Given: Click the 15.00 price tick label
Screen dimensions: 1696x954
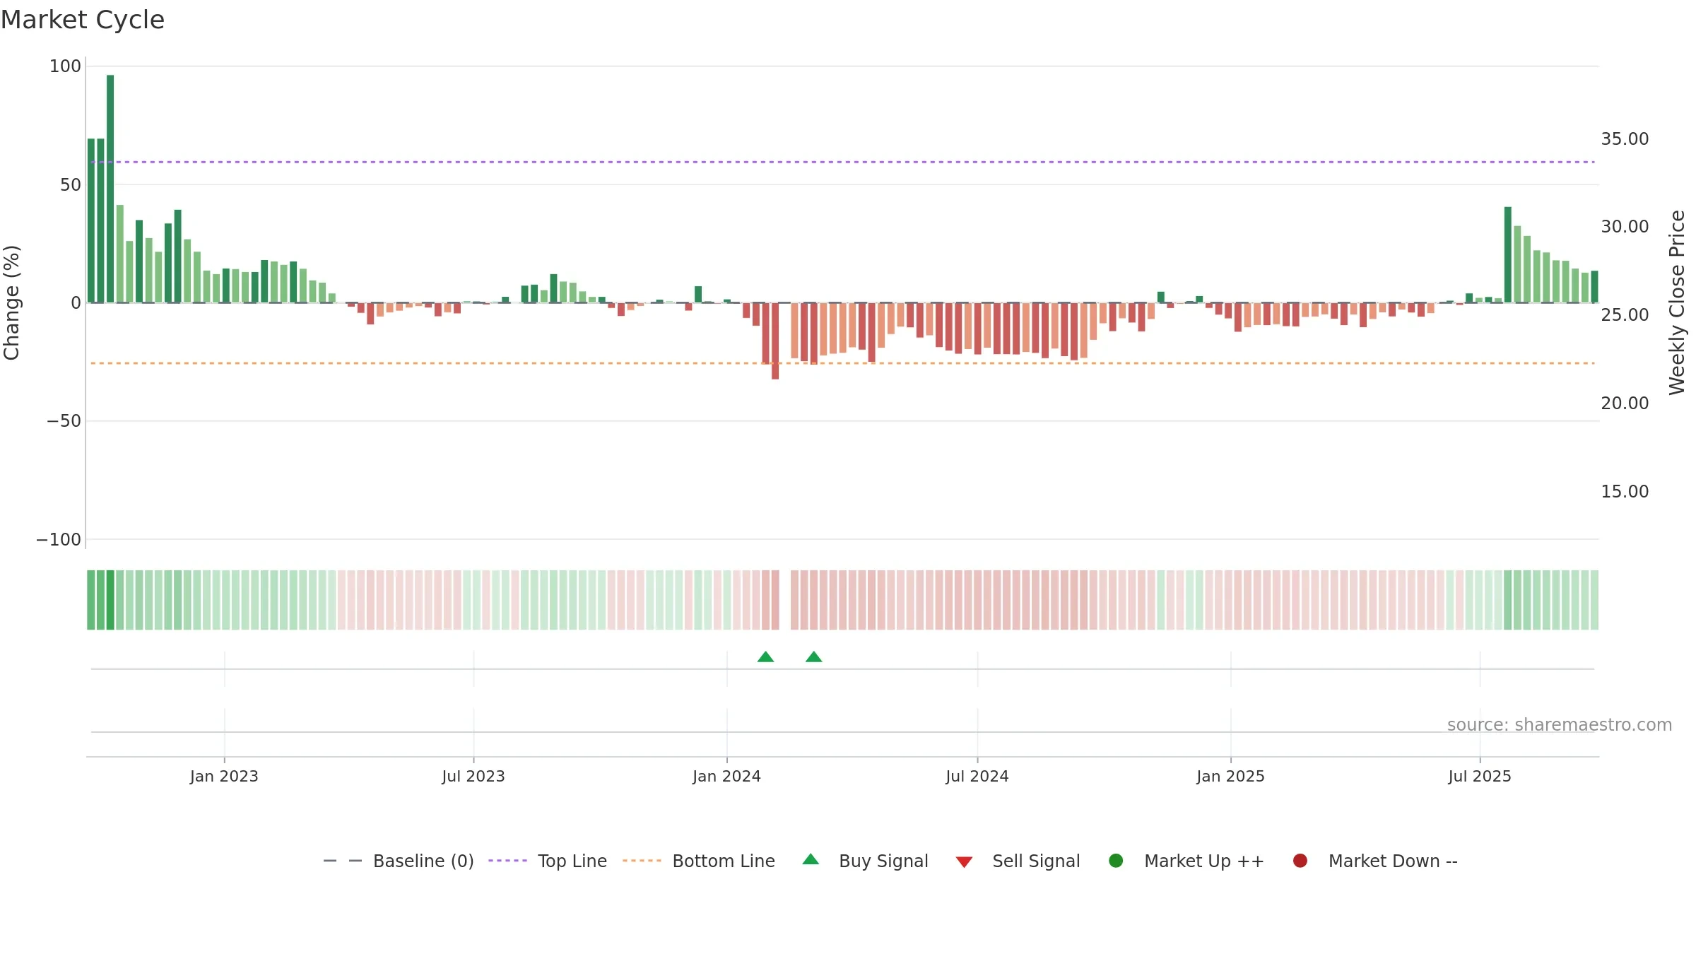Looking at the screenshot, I should click(1625, 492).
